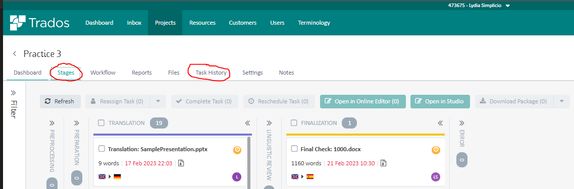
Task: Click the Complete Task (0) button
Action: tap(204, 101)
